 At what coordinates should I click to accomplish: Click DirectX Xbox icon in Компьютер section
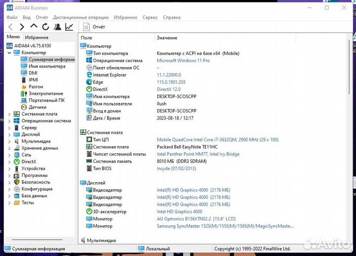[89, 89]
